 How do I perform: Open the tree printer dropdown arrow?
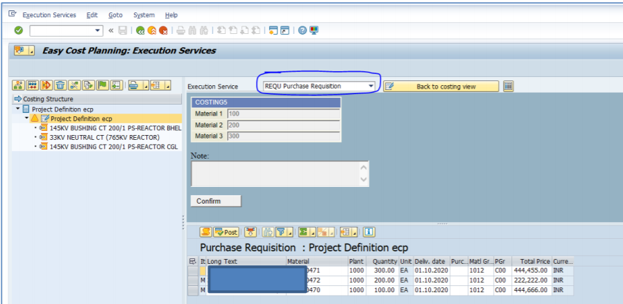click(146, 86)
